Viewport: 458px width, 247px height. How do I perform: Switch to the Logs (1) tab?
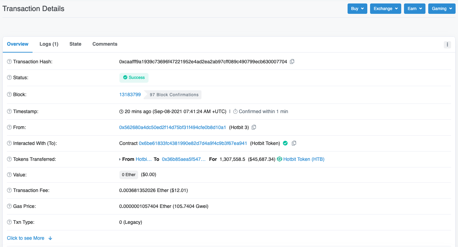49,44
